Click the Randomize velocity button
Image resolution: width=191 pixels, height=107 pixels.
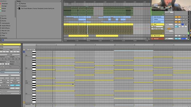(x=5, y=85)
